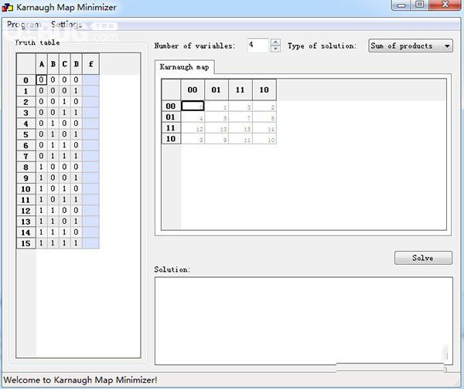Click row header 14 in truth table
The width and height of the screenshot is (464, 389).
point(26,232)
